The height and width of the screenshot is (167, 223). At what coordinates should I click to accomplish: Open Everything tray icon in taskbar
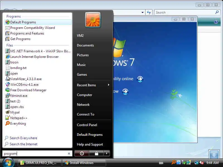pos(173,163)
